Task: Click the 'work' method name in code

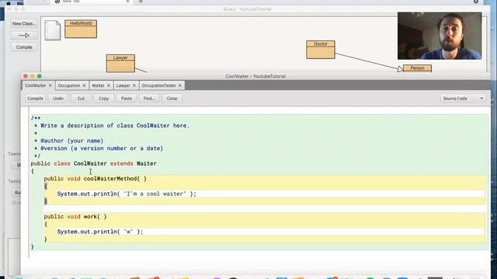Action: pos(90,217)
